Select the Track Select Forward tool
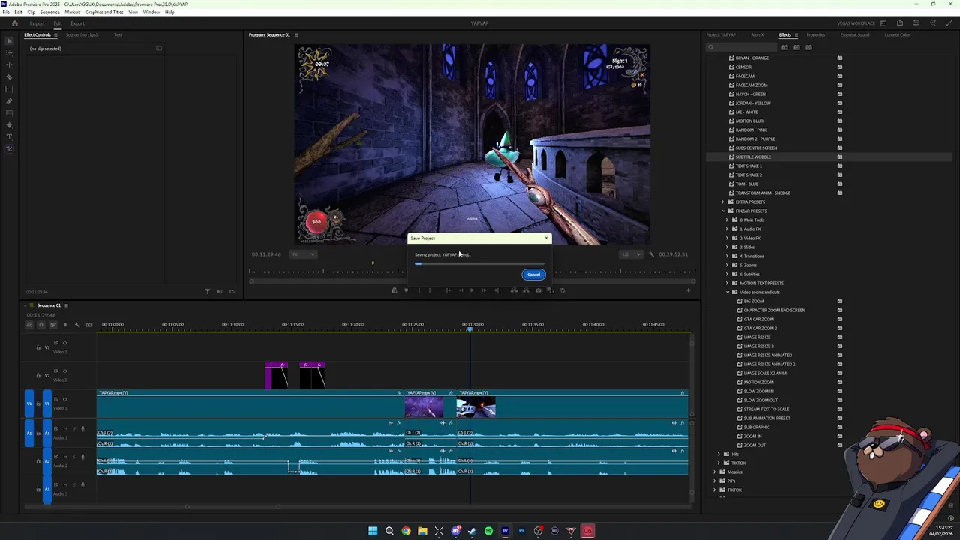 pos(9,52)
